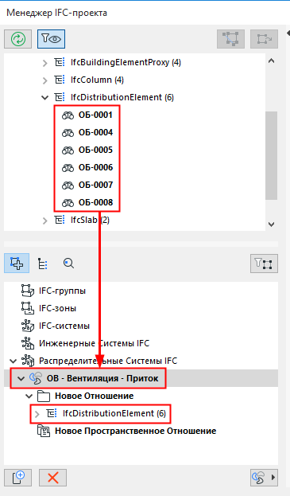This screenshot has width=290, height=496.
Task: Collapse the Новое Отношение folder
Action: [29, 396]
